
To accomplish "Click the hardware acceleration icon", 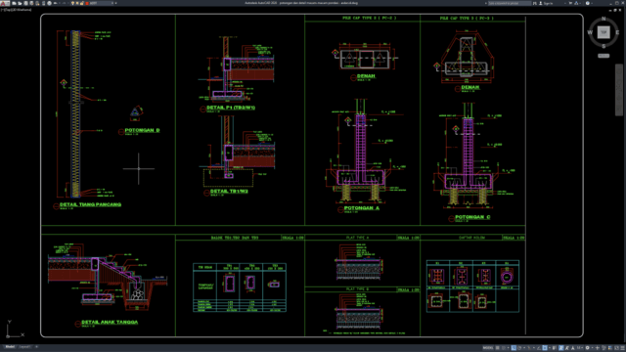I will coord(610,348).
